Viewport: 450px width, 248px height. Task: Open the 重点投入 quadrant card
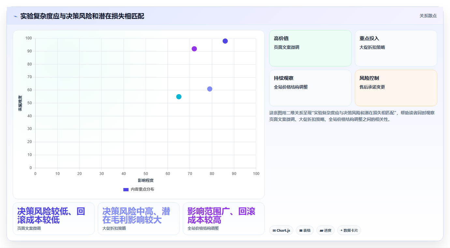(396, 48)
